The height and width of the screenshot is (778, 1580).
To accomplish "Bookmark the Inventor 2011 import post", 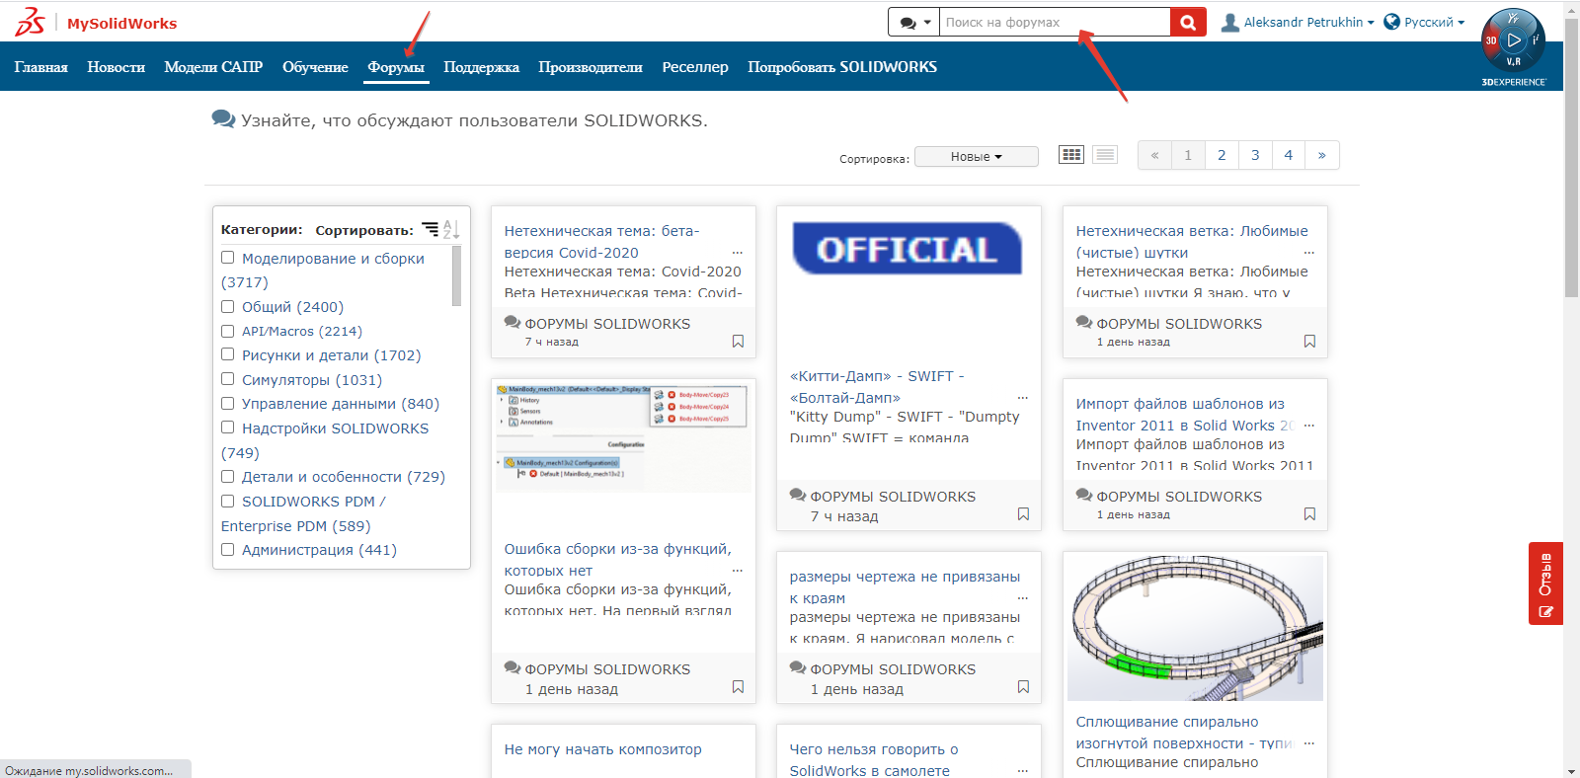I will coord(1309,514).
